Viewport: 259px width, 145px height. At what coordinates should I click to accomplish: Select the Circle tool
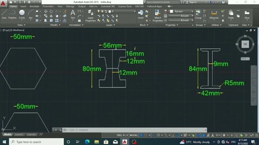click(22, 14)
